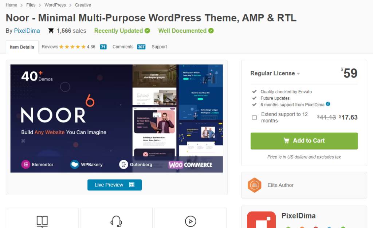Click the Elite Author label
This screenshot has height=228, width=373.
click(280, 185)
